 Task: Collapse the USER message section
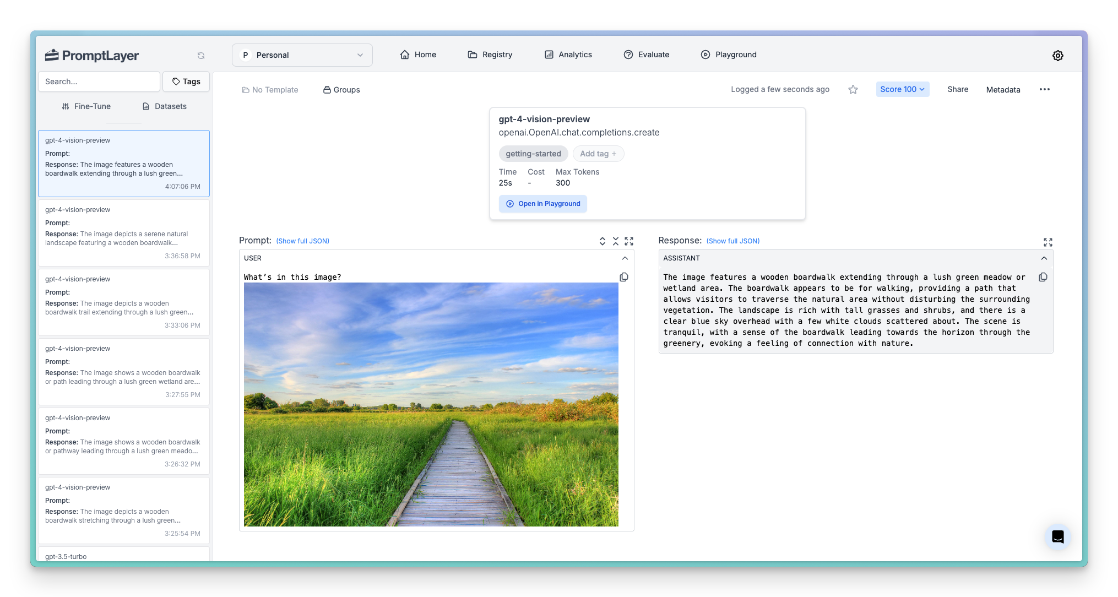tap(625, 258)
